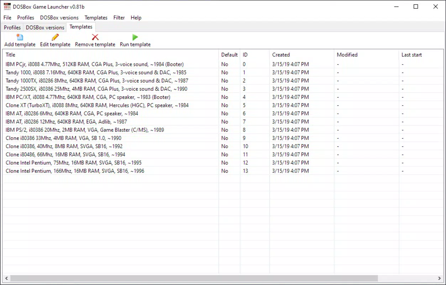Screen dimensions: 446x285
Task: Sort by the Created column header
Action: point(302,55)
